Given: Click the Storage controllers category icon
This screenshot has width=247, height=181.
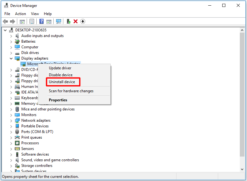Looking at the screenshot, I should coord(17,166).
